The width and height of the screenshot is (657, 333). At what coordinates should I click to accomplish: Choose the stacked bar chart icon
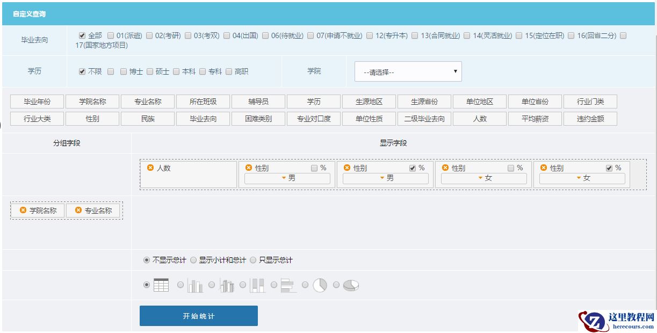[258, 285]
